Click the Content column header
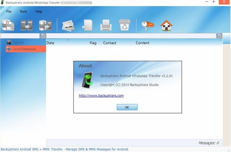231x152 pixels. (143, 43)
